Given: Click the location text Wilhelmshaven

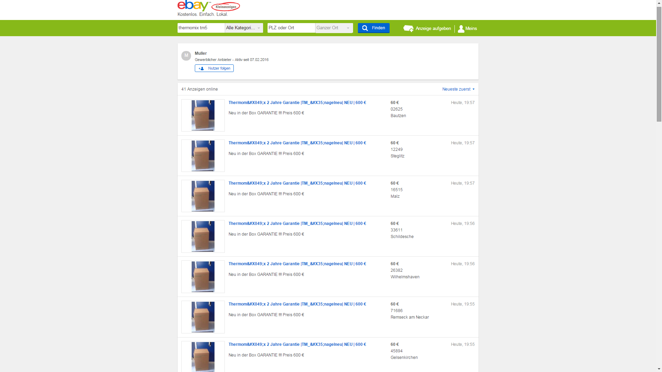Looking at the screenshot, I should point(405,277).
